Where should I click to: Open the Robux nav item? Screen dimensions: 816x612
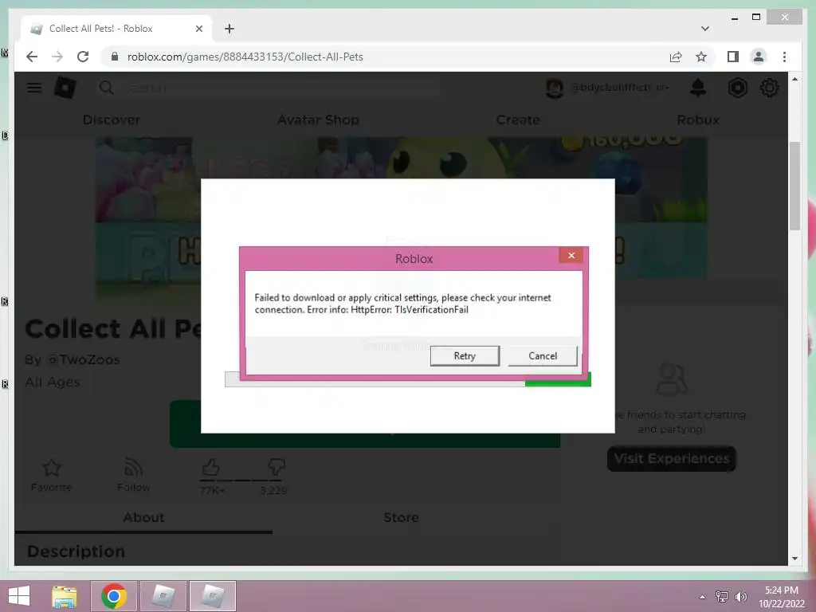(x=698, y=120)
